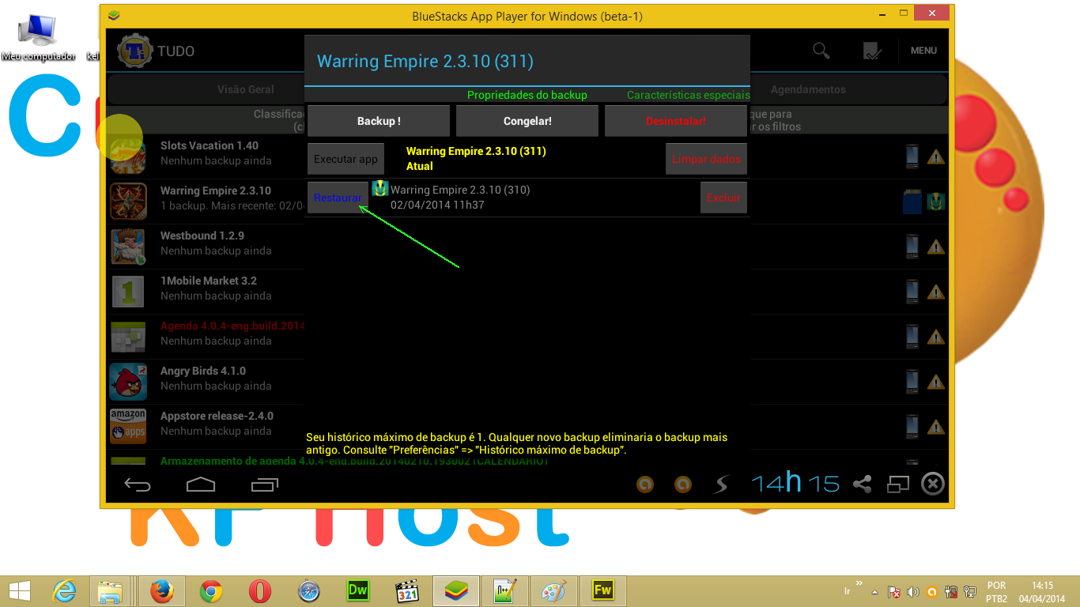Screen dimensions: 1080x607
Task: Open Fireworks from the taskbar
Action: pyautogui.click(x=603, y=590)
